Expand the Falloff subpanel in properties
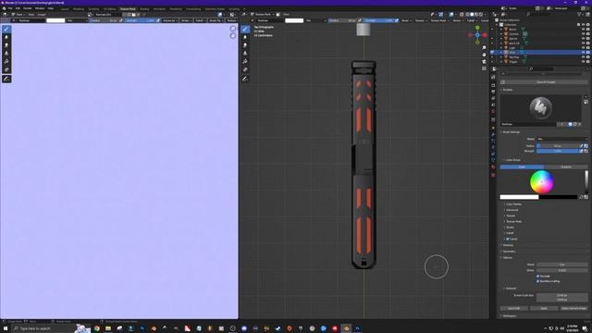The width and height of the screenshot is (592, 333). click(x=510, y=233)
